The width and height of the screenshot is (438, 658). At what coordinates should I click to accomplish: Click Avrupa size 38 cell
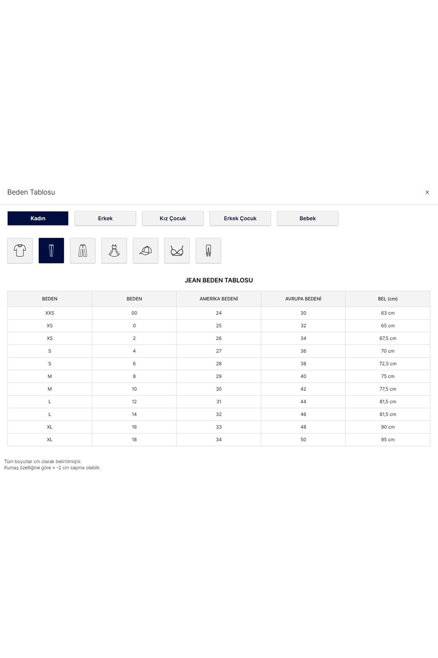[303, 364]
